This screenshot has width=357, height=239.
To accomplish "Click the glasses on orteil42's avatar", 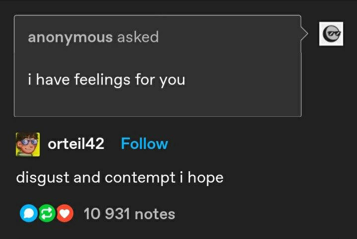I will 28,142.
